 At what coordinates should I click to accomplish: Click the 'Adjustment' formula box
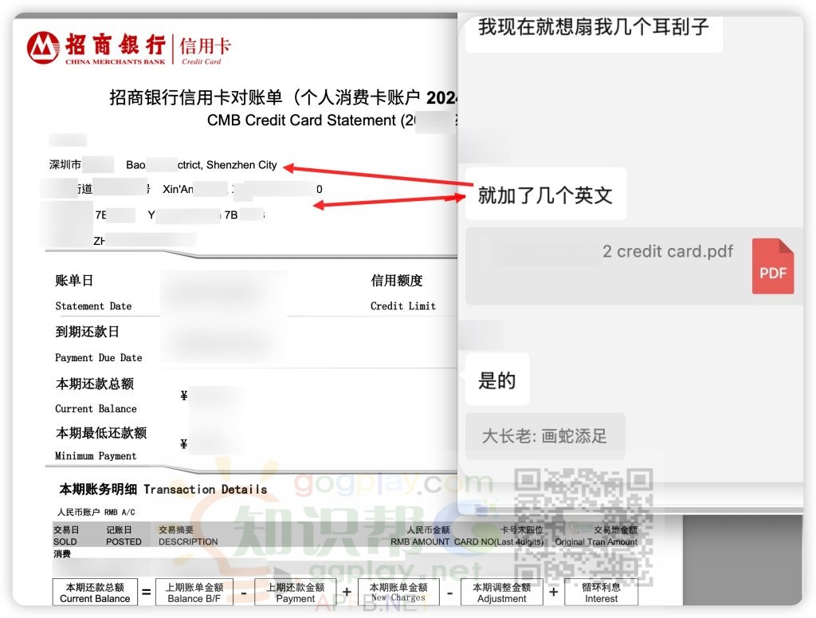coord(502,592)
